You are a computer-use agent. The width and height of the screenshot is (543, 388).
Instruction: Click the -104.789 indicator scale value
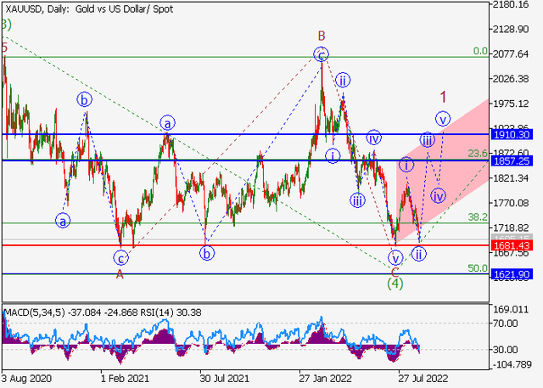pos(512,364)
